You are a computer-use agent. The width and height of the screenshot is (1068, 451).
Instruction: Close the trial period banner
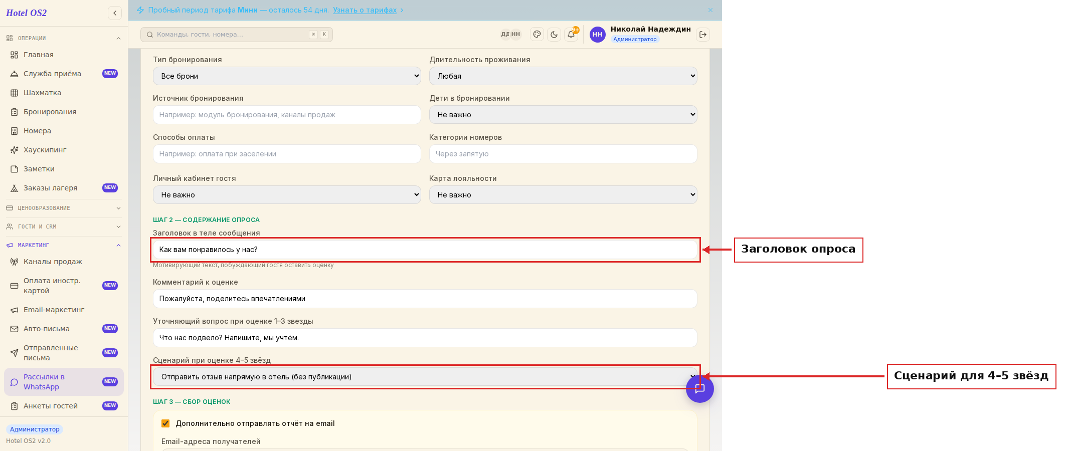[x=710, y=10]
